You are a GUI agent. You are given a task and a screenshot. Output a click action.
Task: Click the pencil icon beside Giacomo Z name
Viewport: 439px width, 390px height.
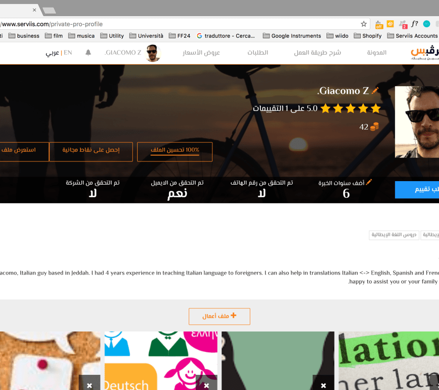374,91
